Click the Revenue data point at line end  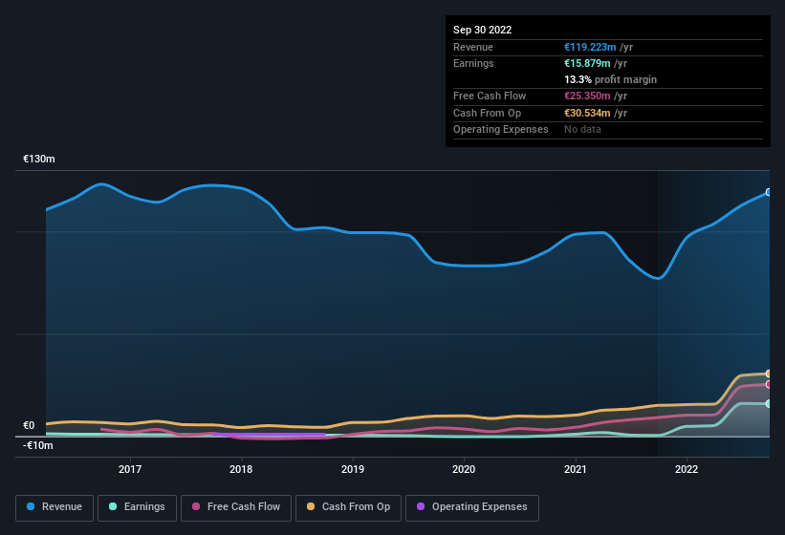pyautogui.click(x=769, y=192)
